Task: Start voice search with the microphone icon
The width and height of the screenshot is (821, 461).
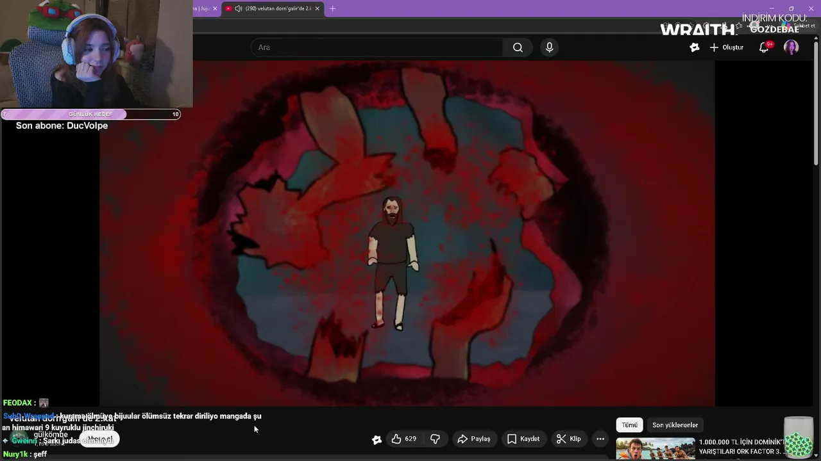Action: coord(549,47)
